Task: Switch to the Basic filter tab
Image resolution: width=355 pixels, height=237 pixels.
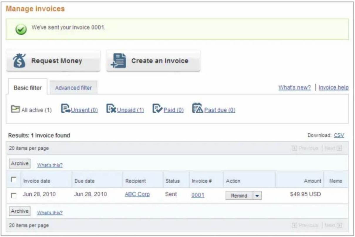Action: coord(28,88)
